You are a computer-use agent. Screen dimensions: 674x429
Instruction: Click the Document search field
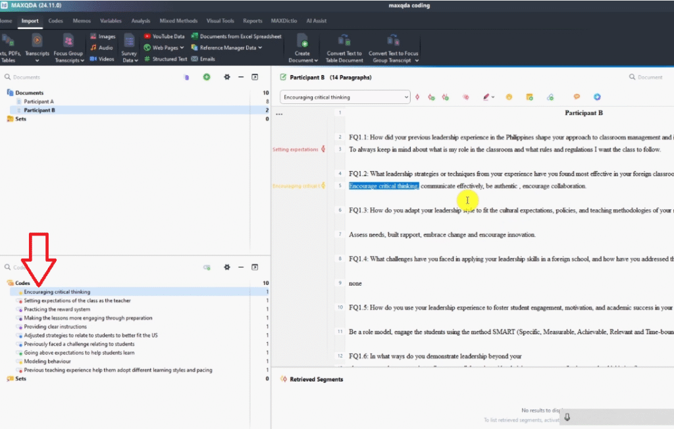click(x=649, y=77)
